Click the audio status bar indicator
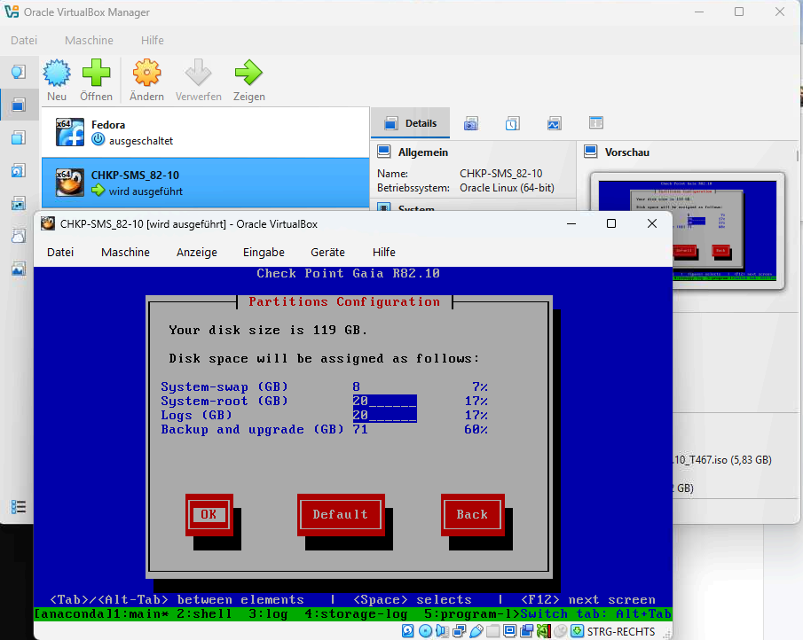 coord(442,631)
